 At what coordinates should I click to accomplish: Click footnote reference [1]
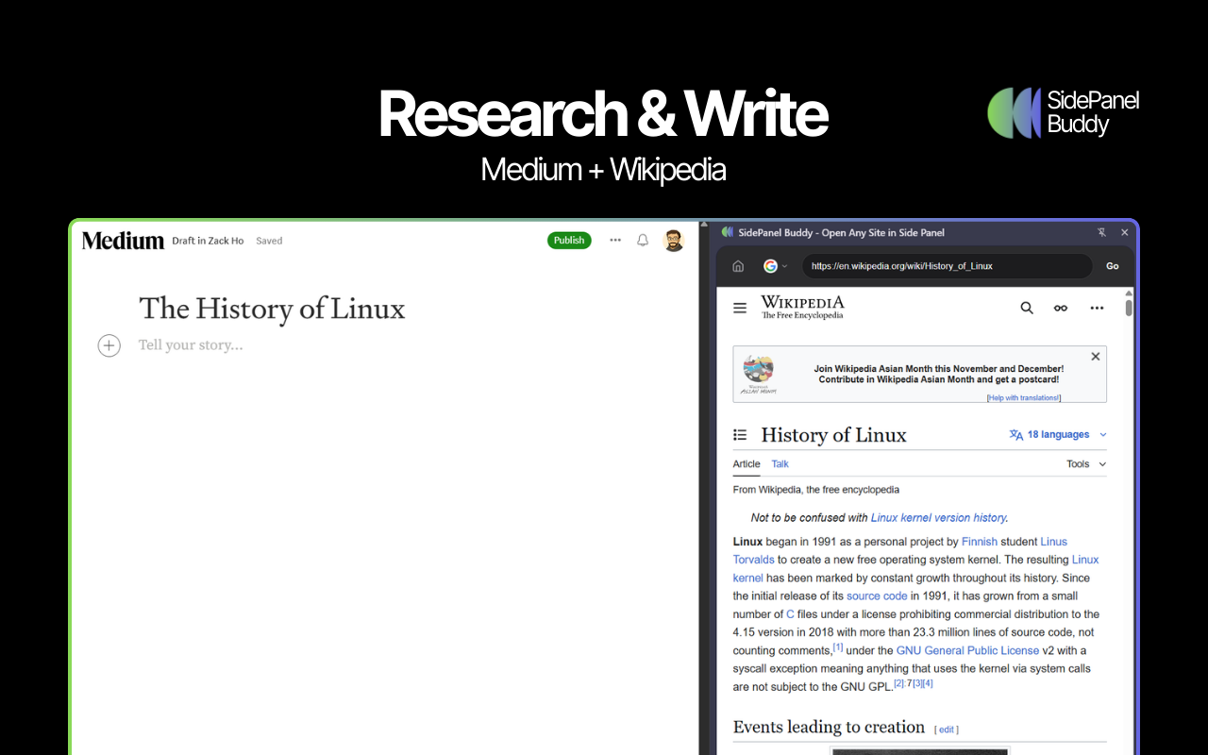838,646
